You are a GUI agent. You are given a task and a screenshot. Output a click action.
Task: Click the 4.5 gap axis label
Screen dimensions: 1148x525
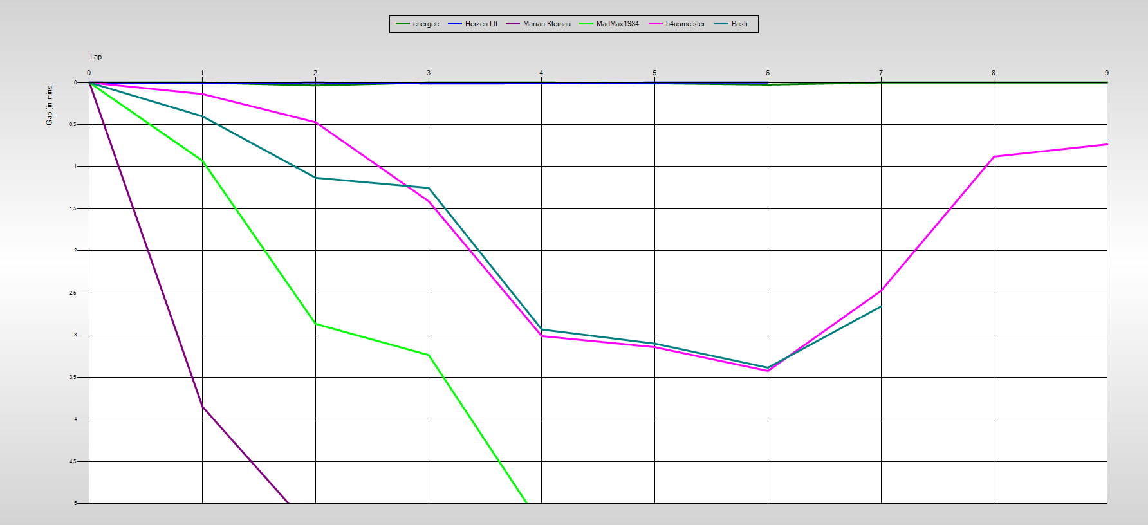[73, 461]
